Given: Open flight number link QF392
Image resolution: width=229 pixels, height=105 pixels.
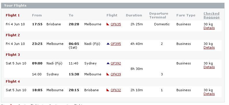Looking at the screenshot, I should (116, 63).
